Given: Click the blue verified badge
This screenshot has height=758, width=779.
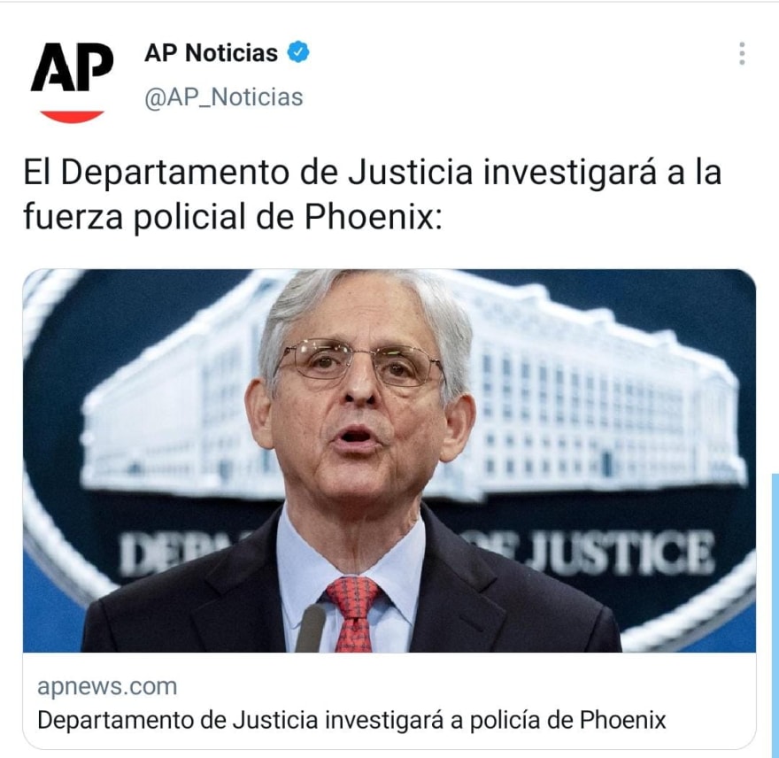Looking at the screenshot, I should [298, 52].
